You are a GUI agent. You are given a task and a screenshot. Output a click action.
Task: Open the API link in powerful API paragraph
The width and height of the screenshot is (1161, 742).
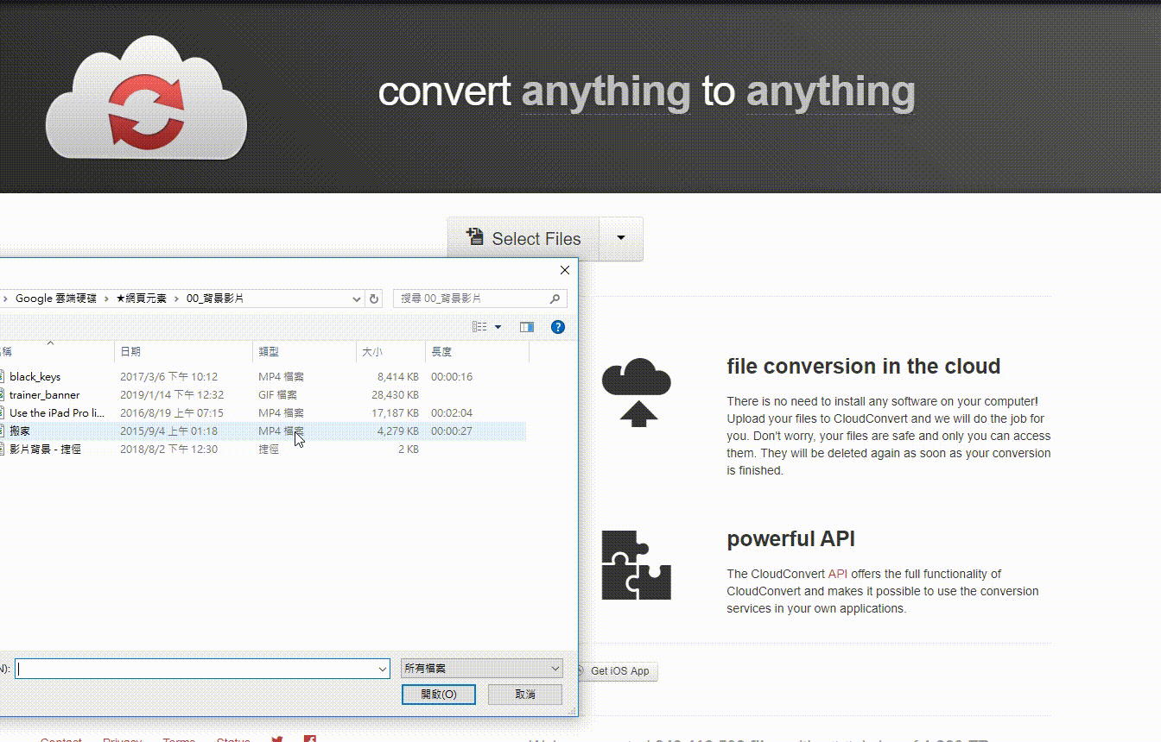pyautogui.click(x=838, y=574)
